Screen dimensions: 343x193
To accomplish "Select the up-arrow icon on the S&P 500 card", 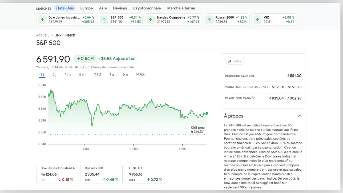I will click(104, 19).
